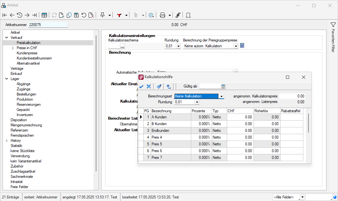Click the printer icon
Screen dimensions: 338x201
(163, 15)
